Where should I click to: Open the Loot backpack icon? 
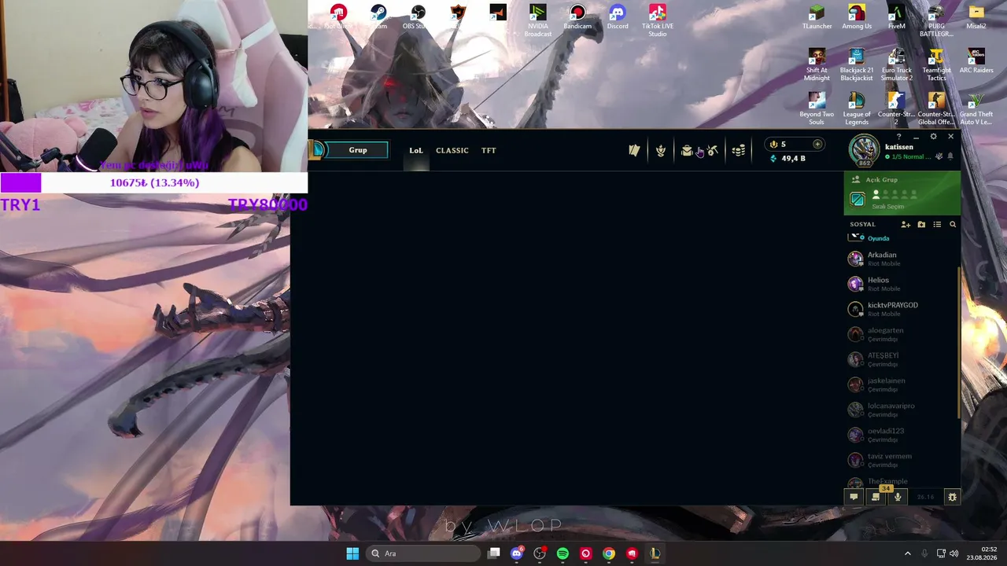coord(687,150)
